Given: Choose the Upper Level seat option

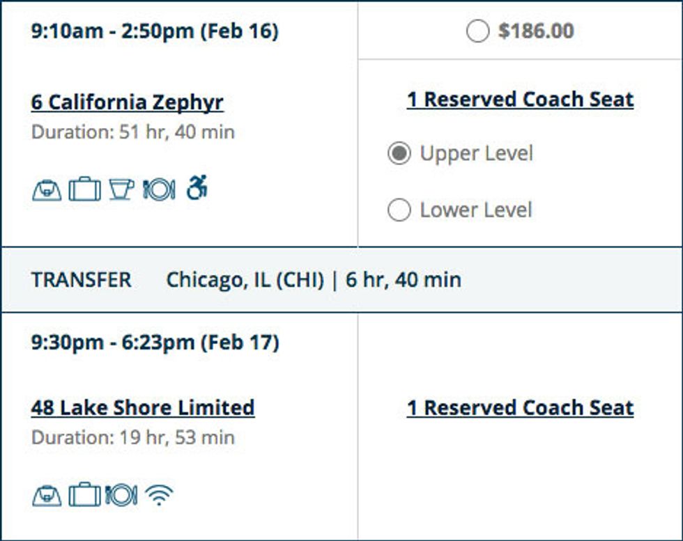Looking at the screenshot, I should pyautogui.click(x=399, y=154).
